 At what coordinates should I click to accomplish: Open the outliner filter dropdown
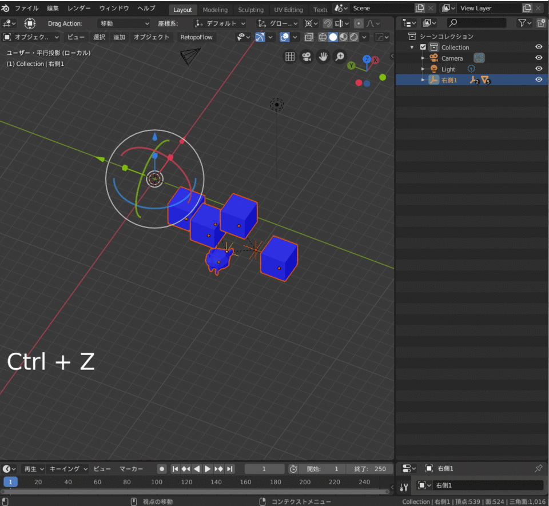pos(524,23)
